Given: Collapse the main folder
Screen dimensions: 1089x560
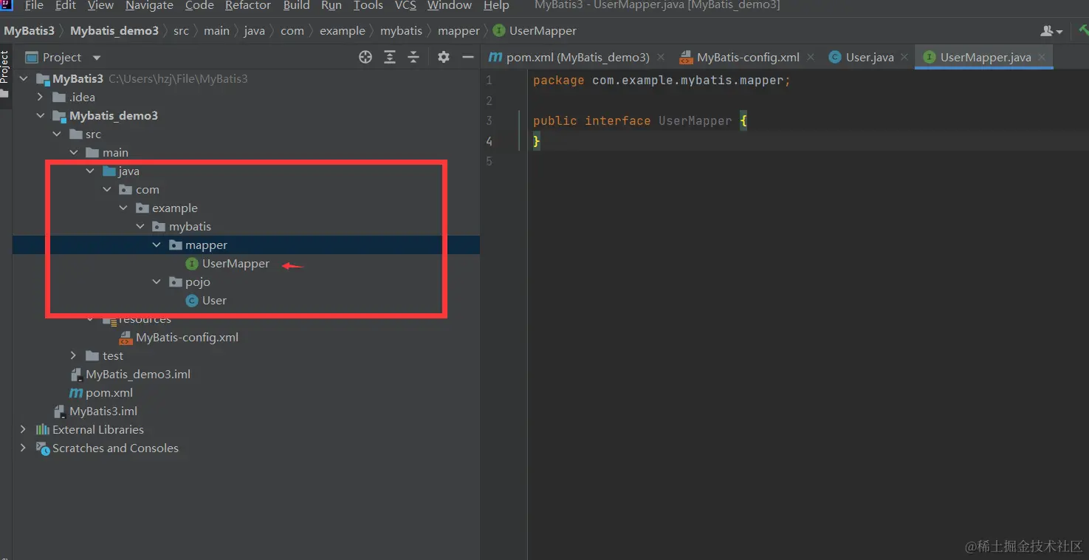Looking at the screenshot, I should point(74,152).
